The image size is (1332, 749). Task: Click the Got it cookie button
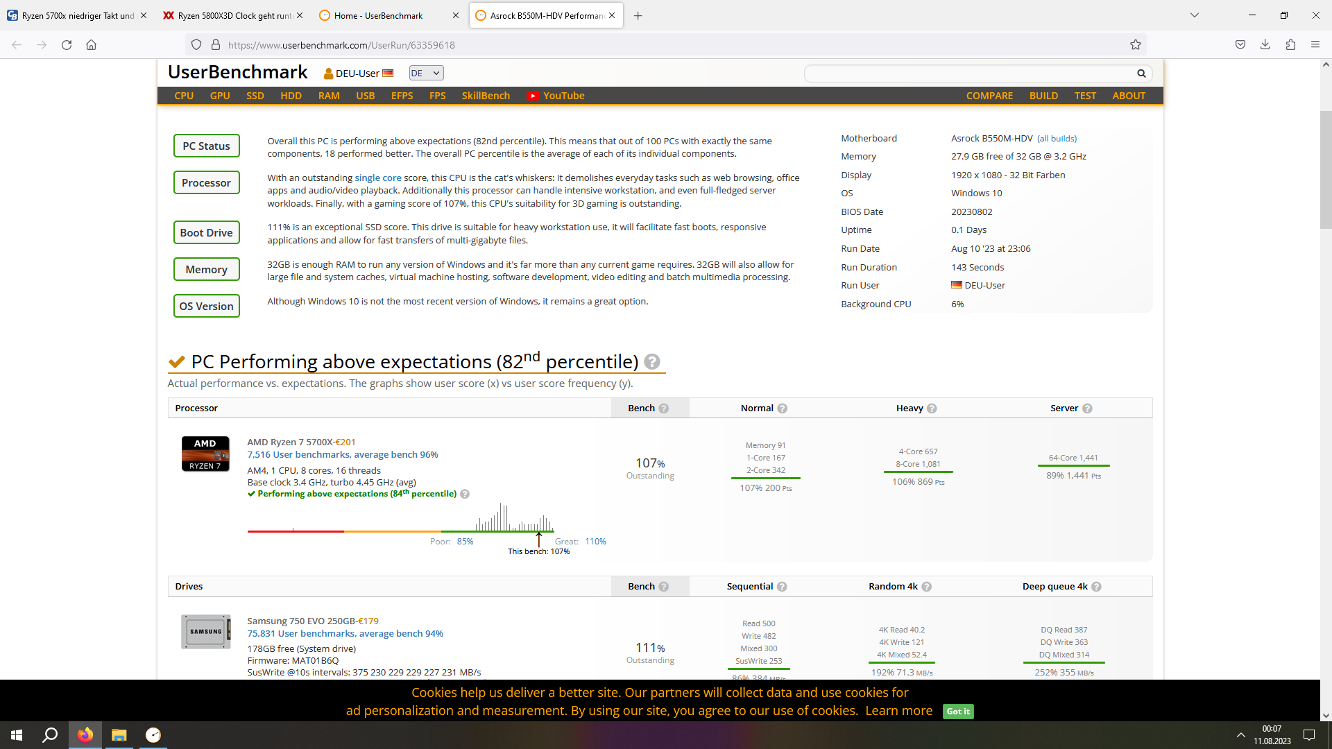click(x=958, y=712)
